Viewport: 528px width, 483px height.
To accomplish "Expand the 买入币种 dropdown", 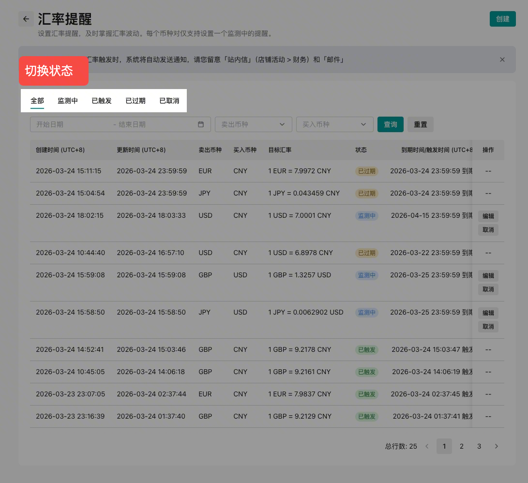I will (x=334, y=124).
